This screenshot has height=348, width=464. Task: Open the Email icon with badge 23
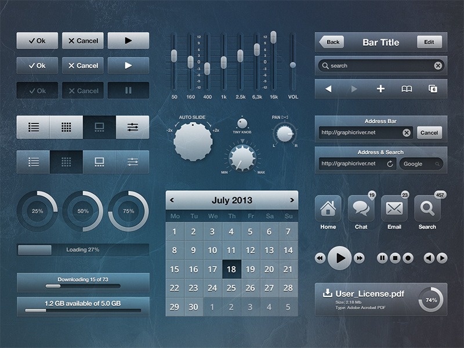point(394,208)
